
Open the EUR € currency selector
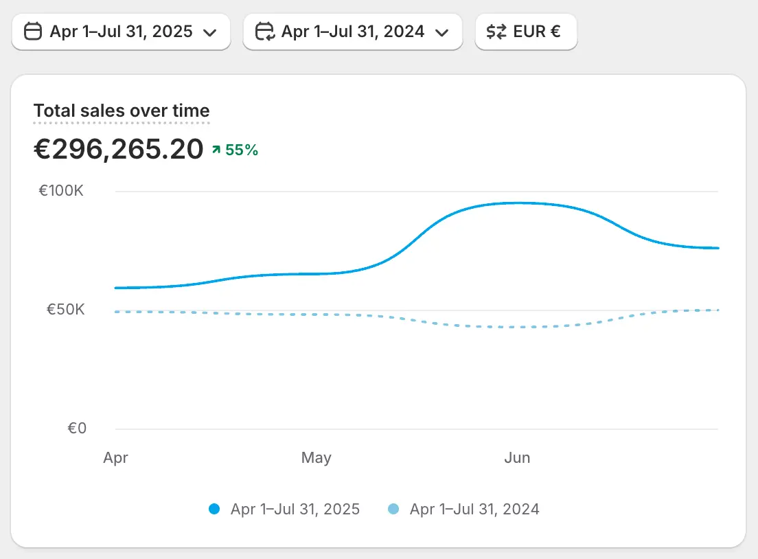click(526, 32)
